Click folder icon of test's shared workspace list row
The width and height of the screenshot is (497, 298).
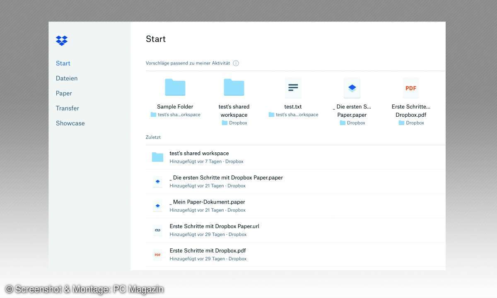[157, 157]
